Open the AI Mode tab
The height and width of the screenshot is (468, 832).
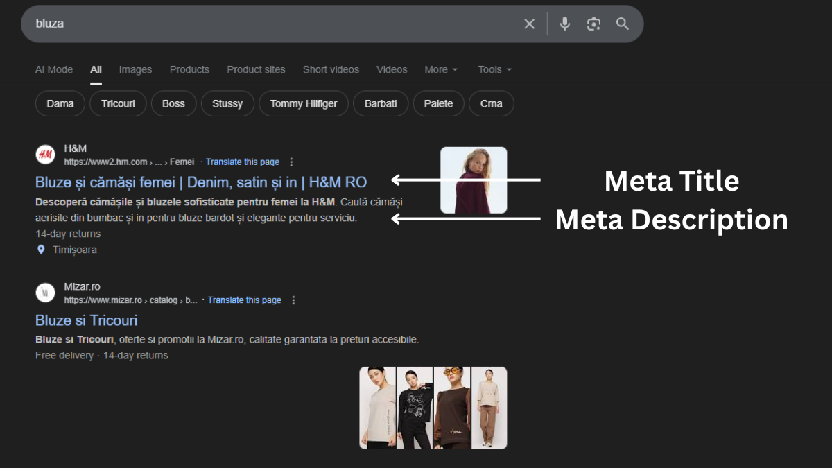[54, 70]
